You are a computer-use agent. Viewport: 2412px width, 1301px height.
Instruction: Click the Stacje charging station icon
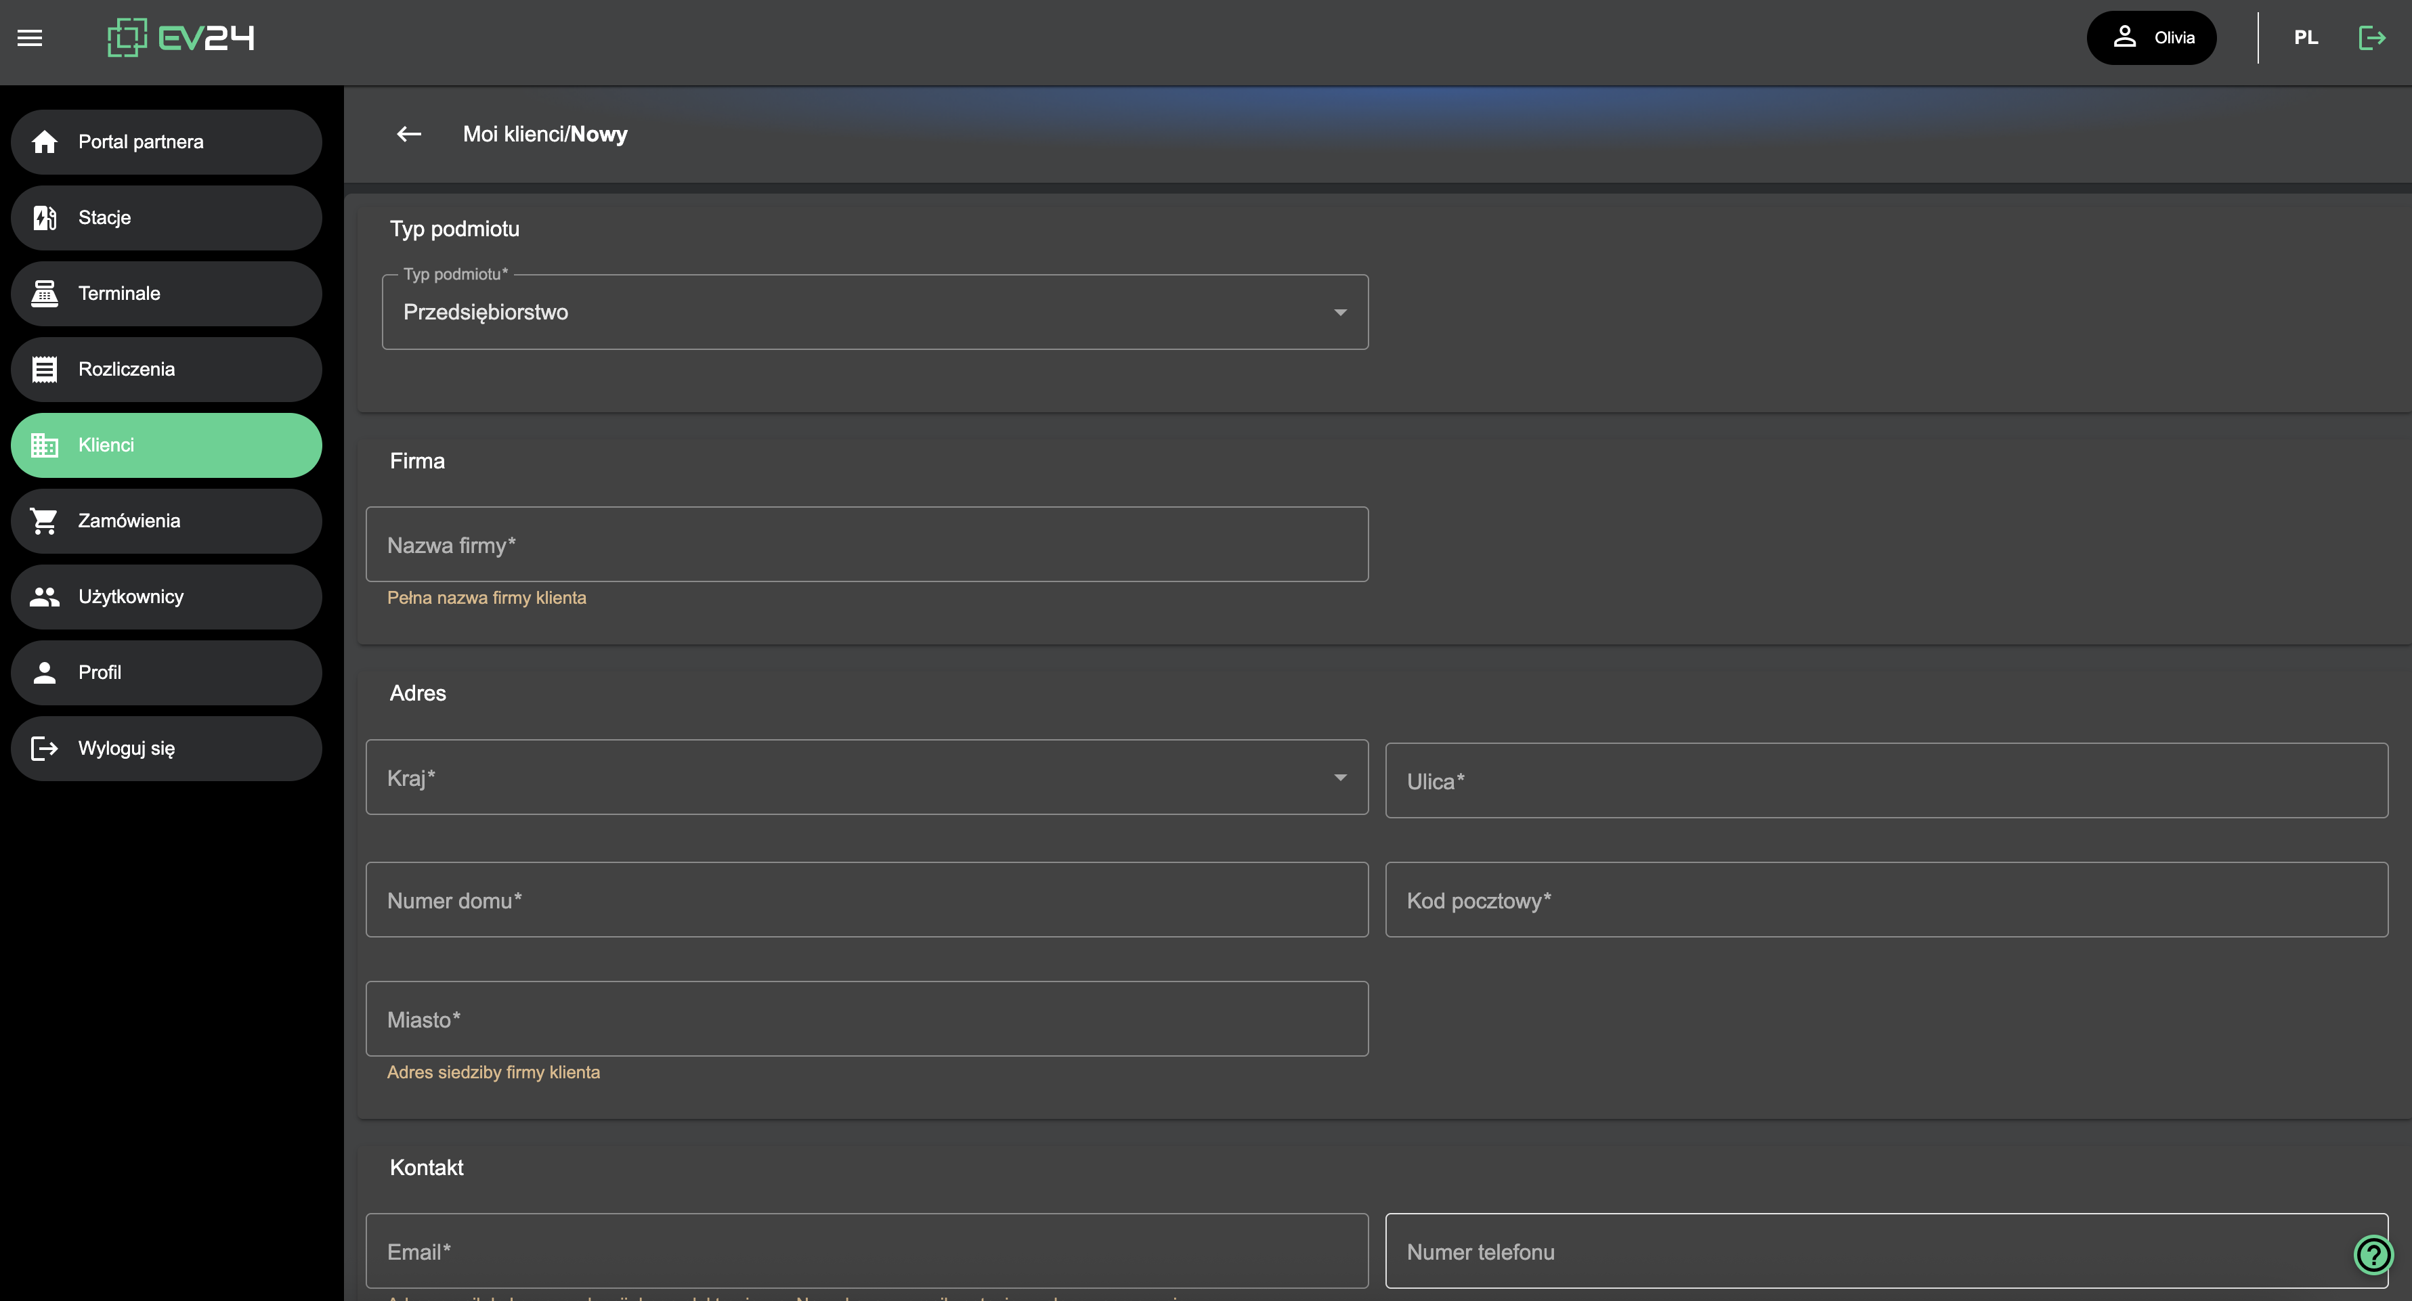pyautogui.click(x=44, y=218)
